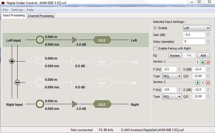Click the FS: 96 kHz status entry
This screenshot has width=215, height=133.
pyautogui.click(x=106, y=130)
